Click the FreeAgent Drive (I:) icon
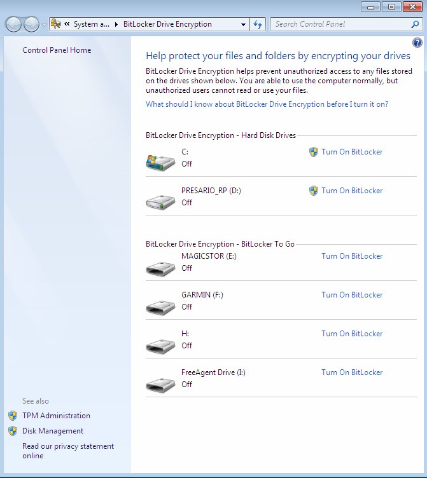Screen dimensions: 427x478 pos(160,385)
